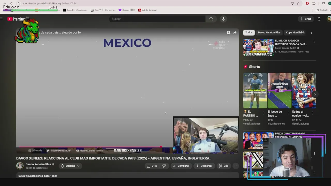Screen dimensions: 331x186
Task: Open the notifications bell
Action: click(319, 19)
